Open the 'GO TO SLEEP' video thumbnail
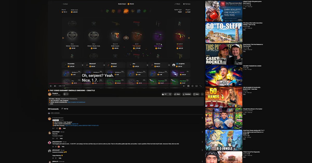The image size is (312, 163). click(224, 32)
